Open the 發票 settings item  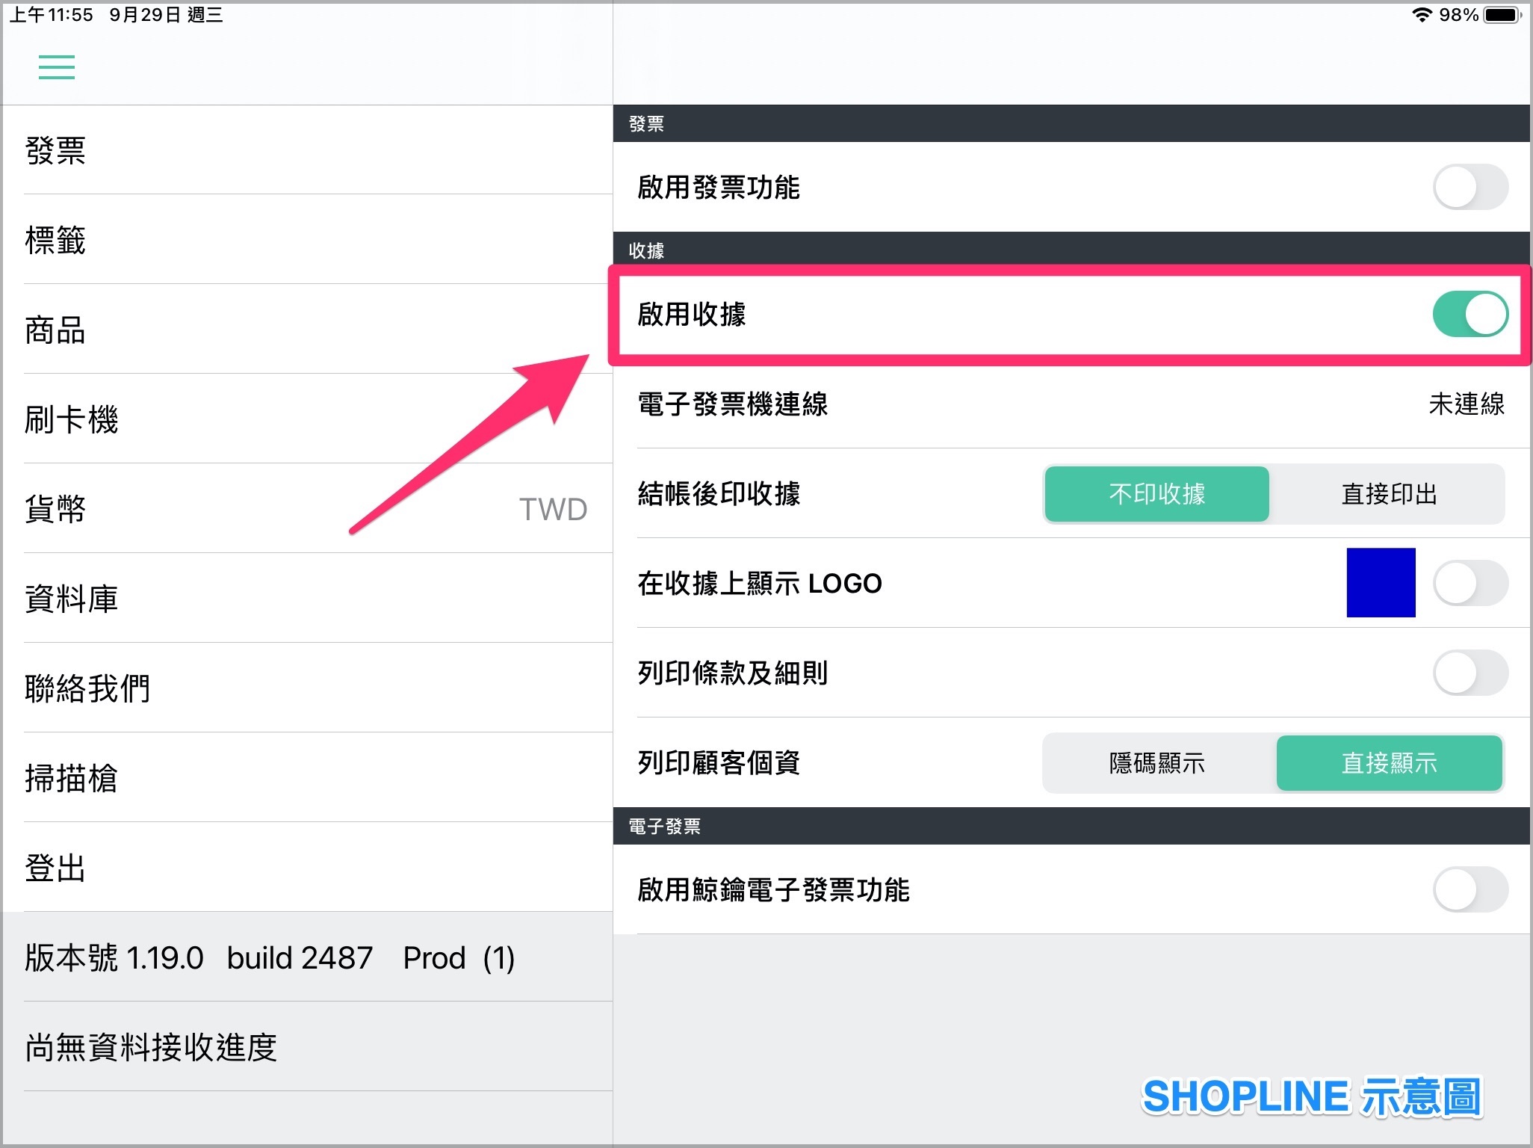306,150
